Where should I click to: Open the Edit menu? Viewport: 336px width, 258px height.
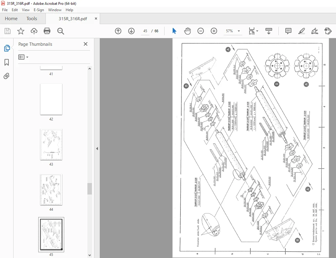[x=15, y=10]
